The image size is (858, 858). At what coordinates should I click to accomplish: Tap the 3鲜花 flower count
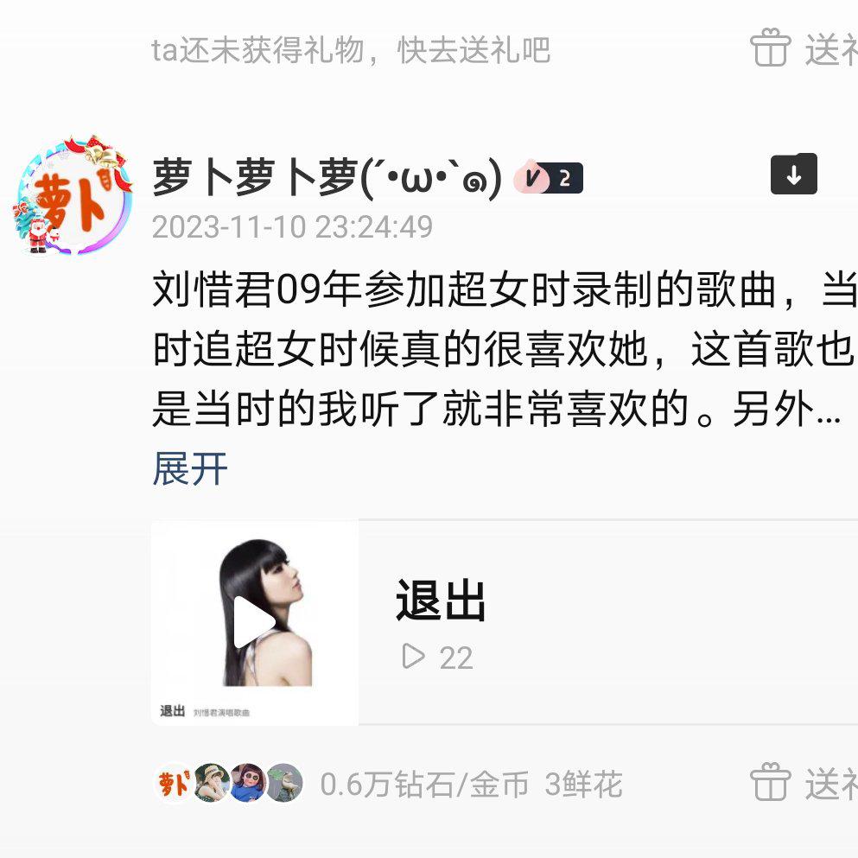pos(583,784)
